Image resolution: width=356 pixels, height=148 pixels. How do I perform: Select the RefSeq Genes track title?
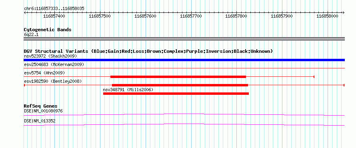coord(41,106)
